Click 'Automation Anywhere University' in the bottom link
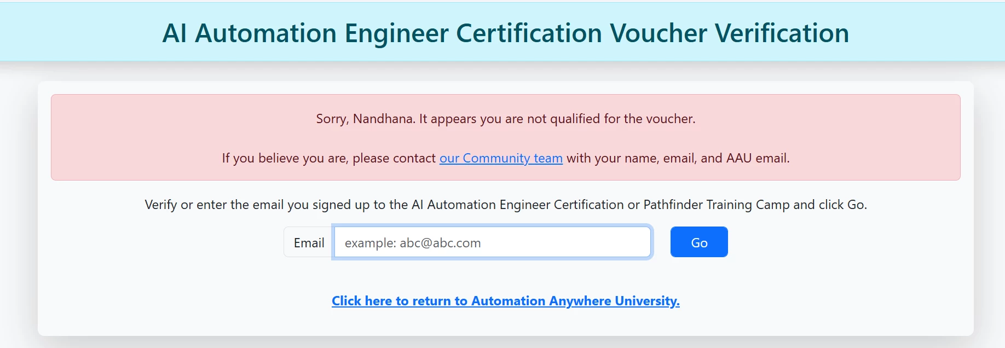The height and width of the screenshot is (348, 1005). point(575,301)
